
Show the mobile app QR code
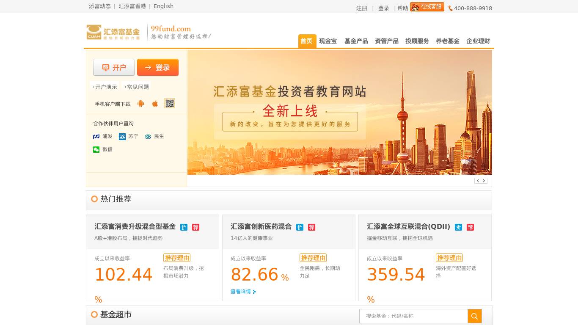[x=170, y=103]
